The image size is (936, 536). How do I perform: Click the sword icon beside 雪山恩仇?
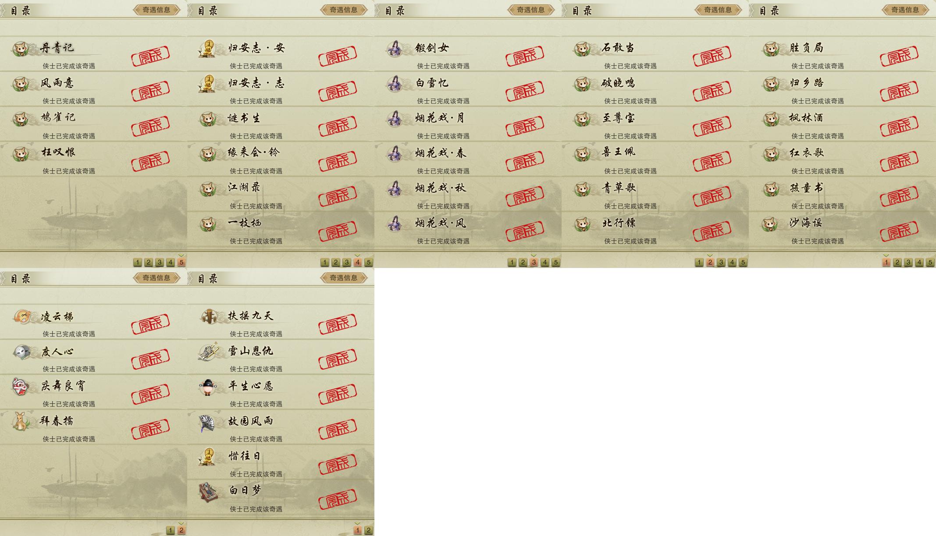click(x=208, y=351)
